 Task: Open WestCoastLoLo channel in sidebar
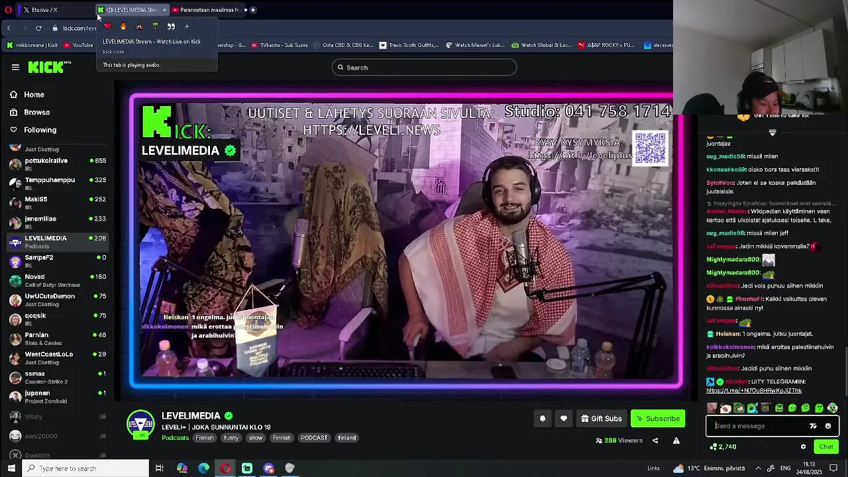pyautogui.click(x=58, y=358)
